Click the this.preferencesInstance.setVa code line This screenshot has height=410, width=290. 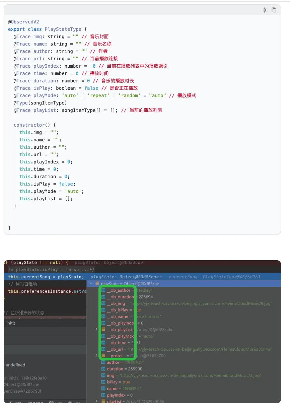[47, 291]
